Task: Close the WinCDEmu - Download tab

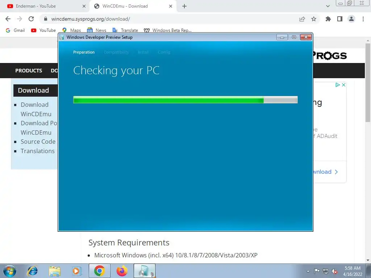Action: (171, 6)
